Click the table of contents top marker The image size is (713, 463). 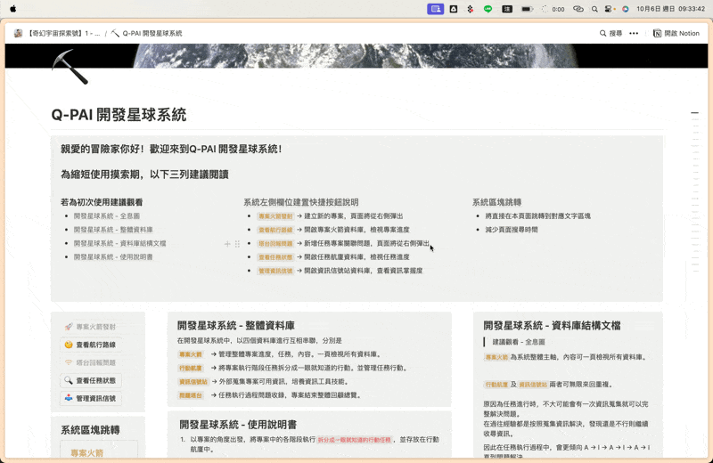pos(694,113)
